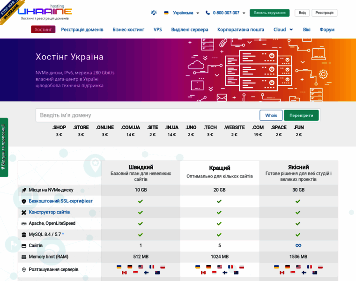This screenshot has height=281, width=356.
Task: Click the tools icon beside Конструктор сайтів
Action: (x=24, y=213)
